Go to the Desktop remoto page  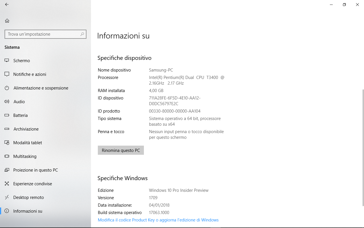tap(45, 197)
